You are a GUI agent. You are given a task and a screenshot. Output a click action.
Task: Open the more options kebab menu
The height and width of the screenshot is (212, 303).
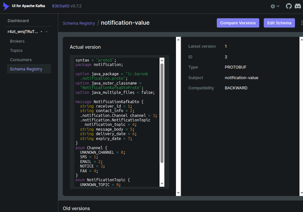(x=302, y=23)
